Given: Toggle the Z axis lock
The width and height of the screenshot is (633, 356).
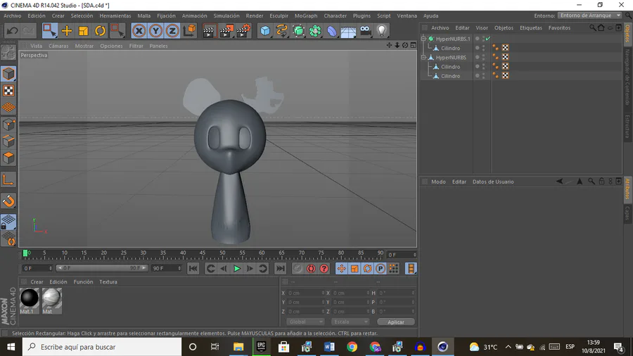Looking at the screenshot, I should click(x=172, y=30).
